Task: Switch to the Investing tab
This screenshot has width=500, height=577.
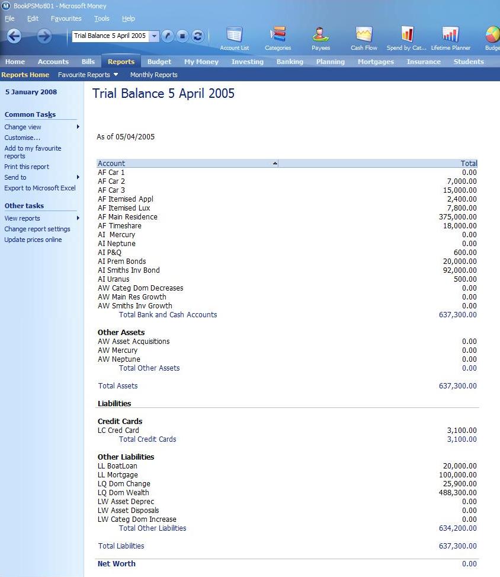Action: [x=248, y=62]
